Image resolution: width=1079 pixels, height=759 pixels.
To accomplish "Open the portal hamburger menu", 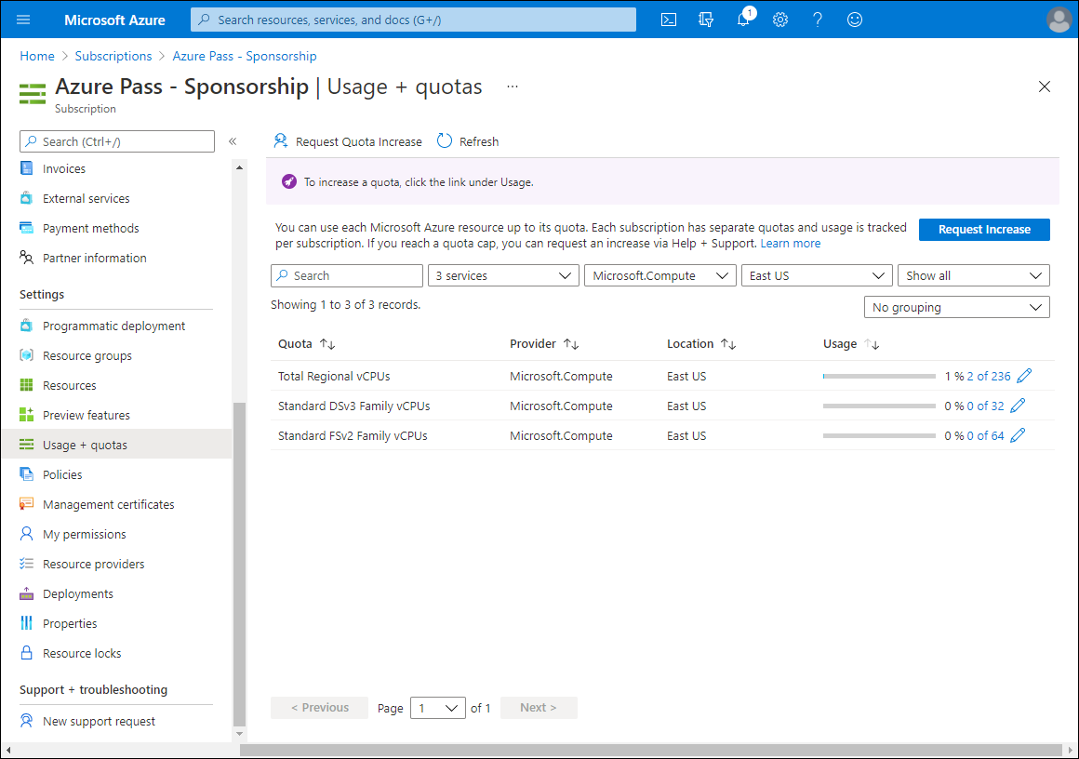I will click(x=23, y=19).
